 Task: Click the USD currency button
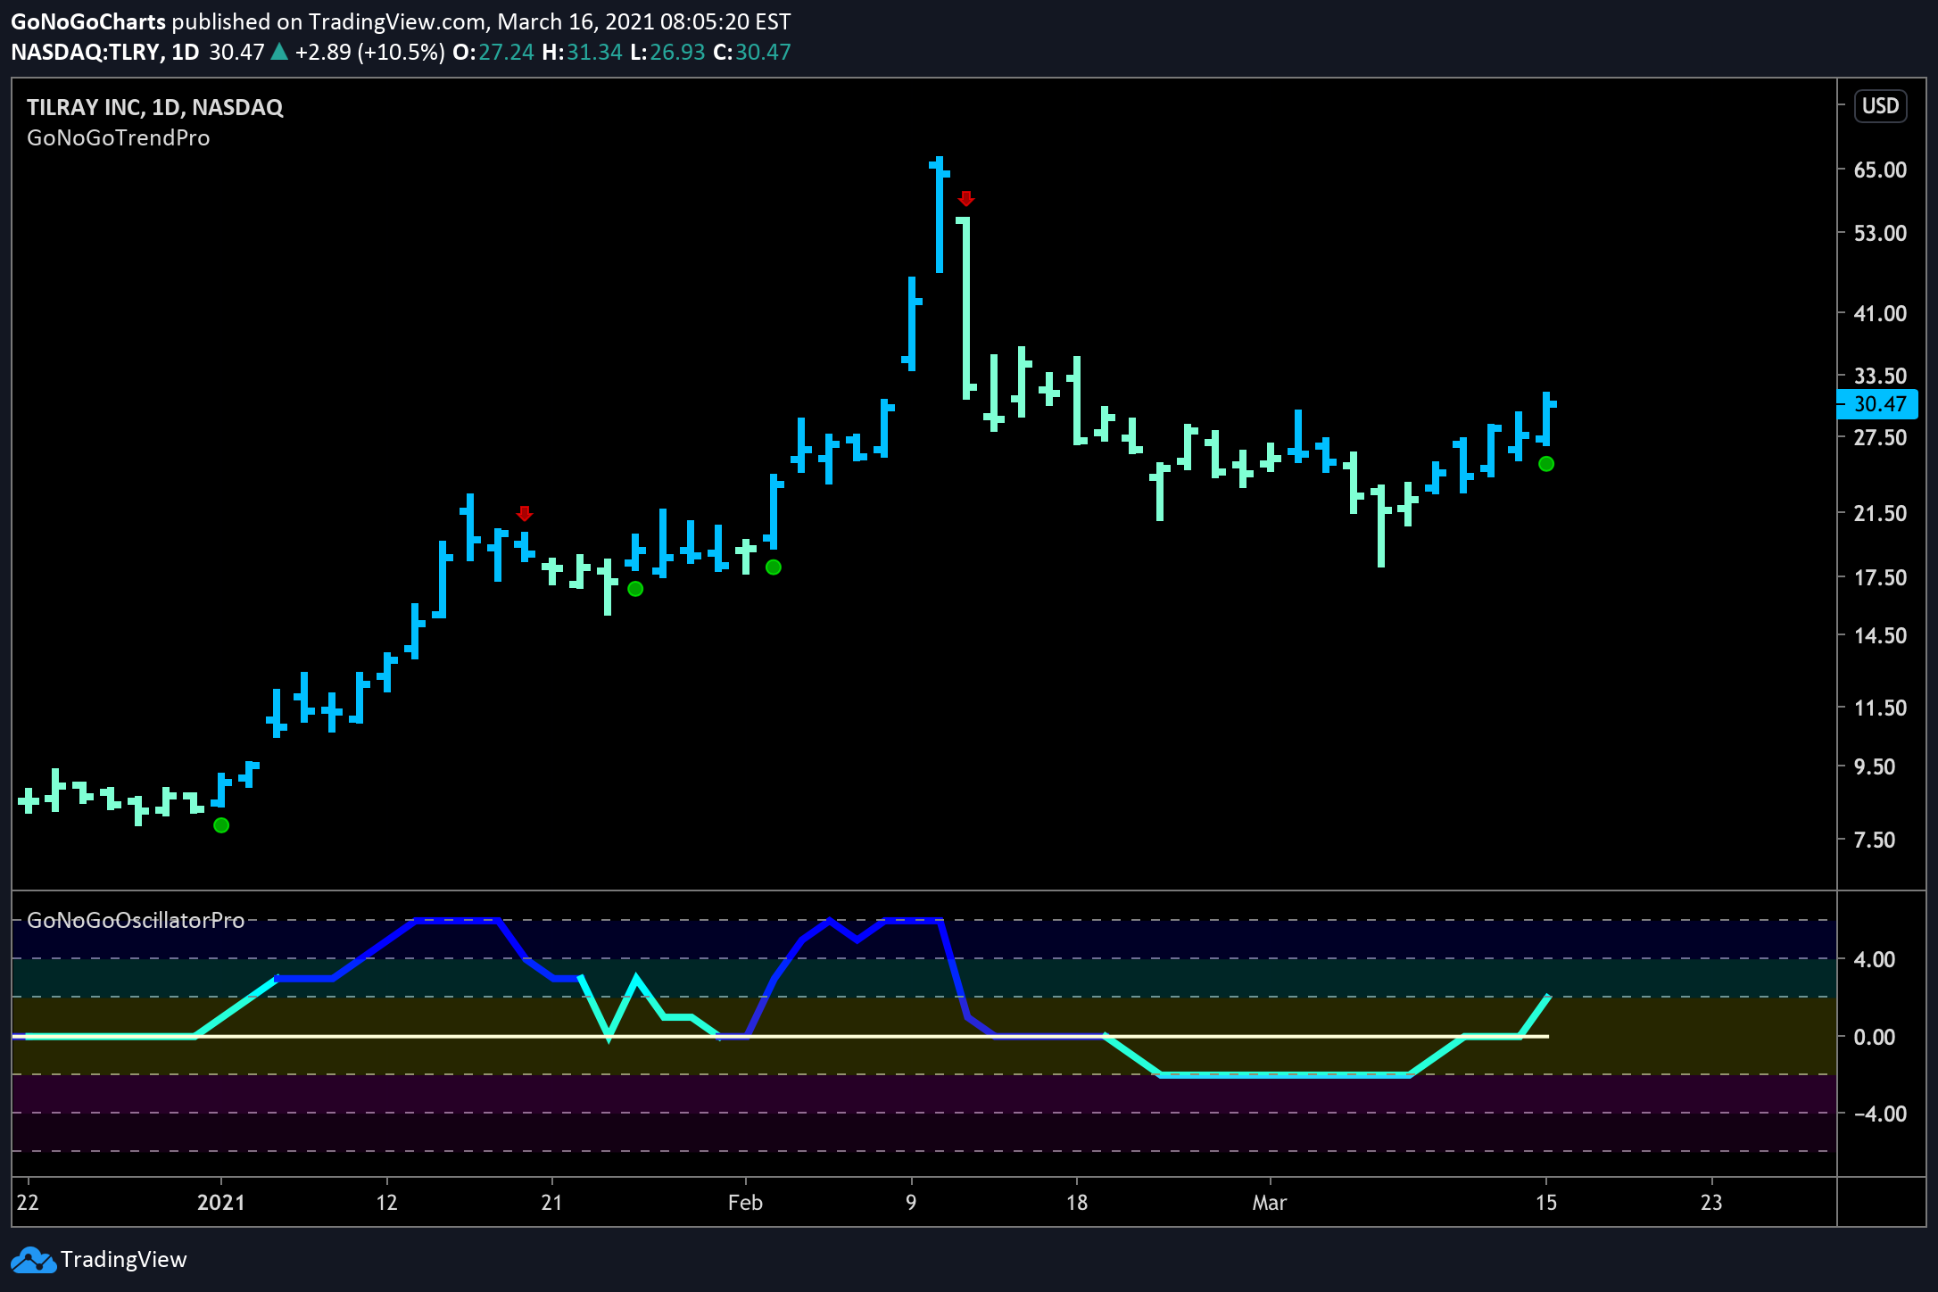[1880, 106]
